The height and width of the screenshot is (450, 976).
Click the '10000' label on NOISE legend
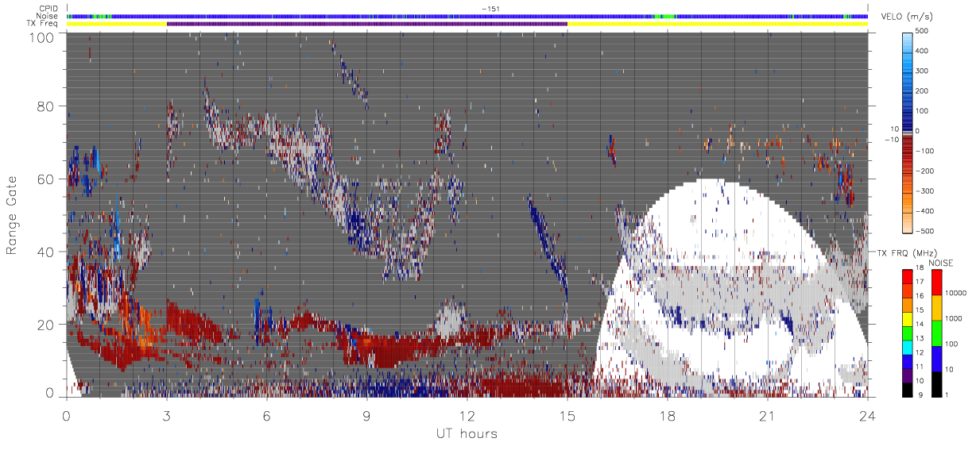pos(956,293)
